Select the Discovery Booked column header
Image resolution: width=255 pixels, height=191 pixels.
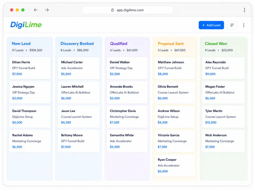tap(77, 44)
